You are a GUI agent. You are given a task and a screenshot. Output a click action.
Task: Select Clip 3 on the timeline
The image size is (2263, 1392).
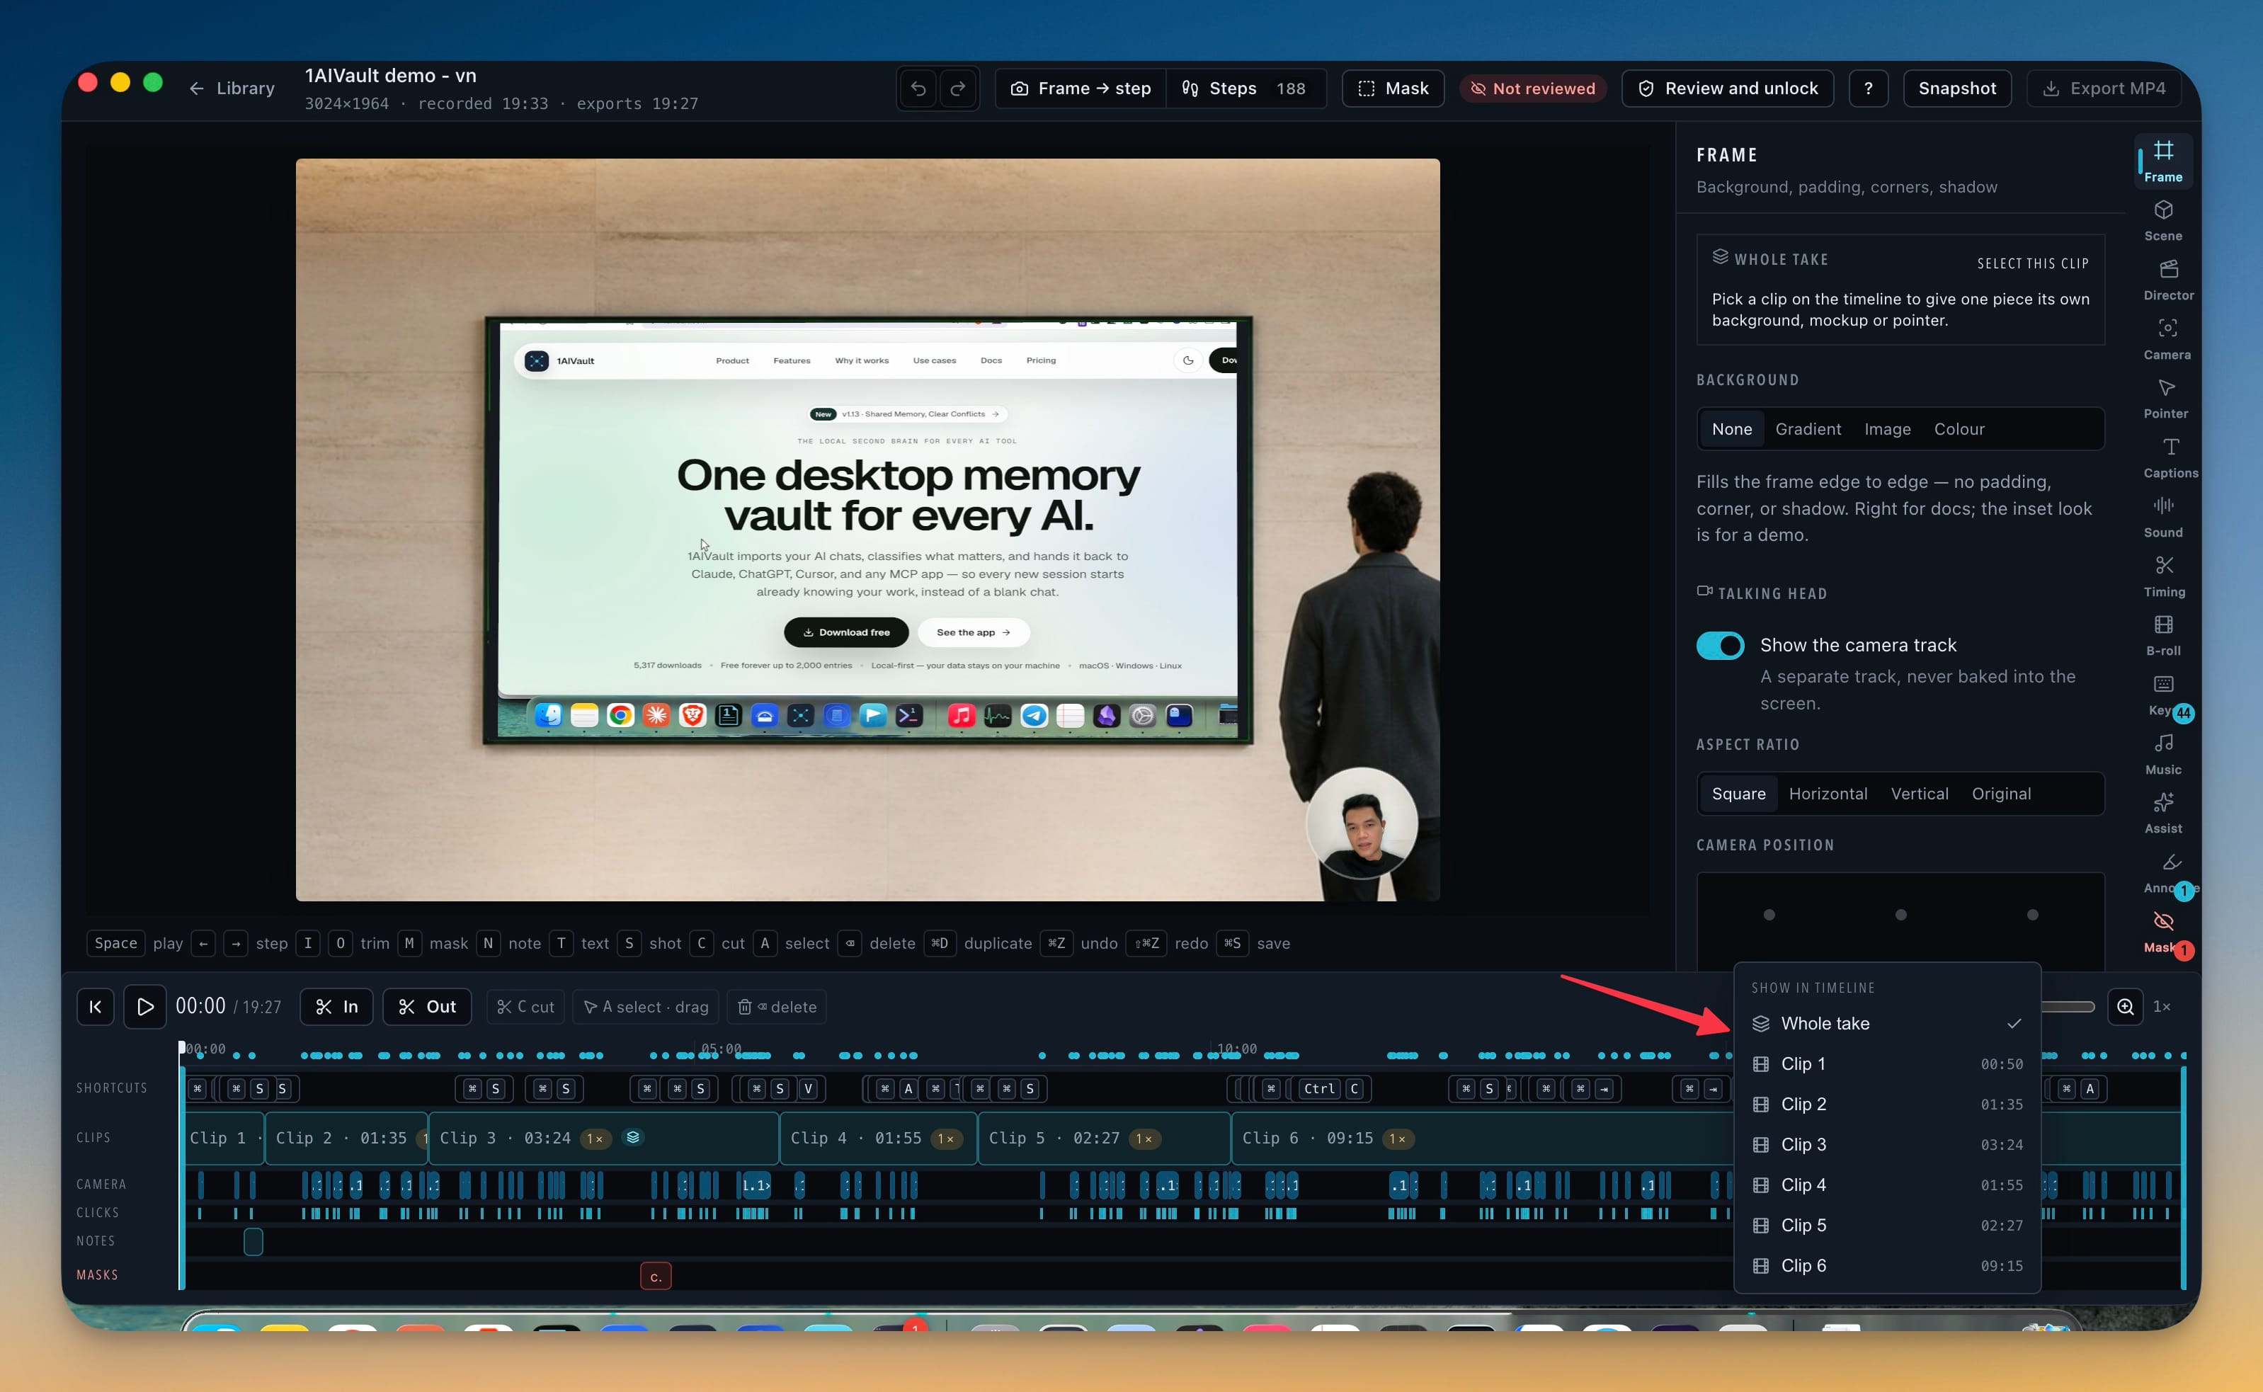point(604,1138)
